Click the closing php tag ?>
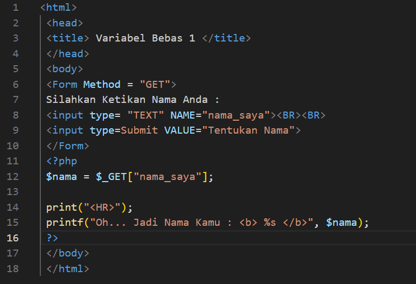416x284 pixels. (52, 238)
